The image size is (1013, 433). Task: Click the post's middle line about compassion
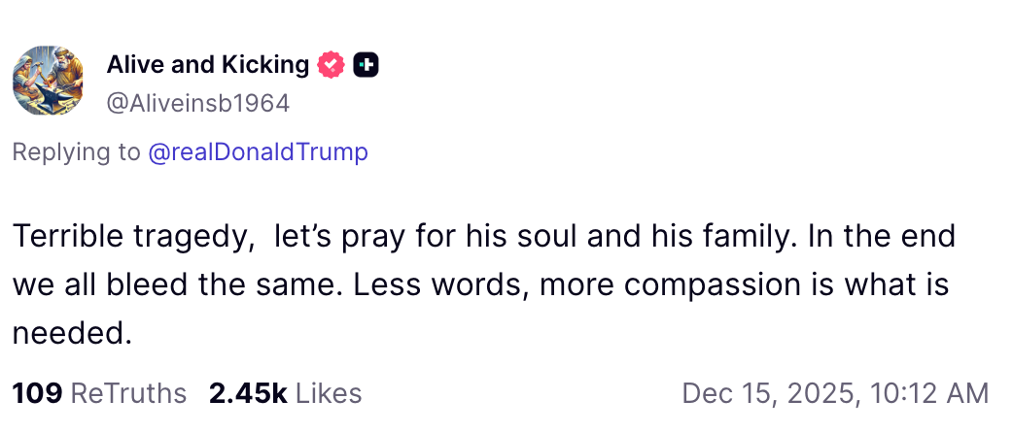tap(479, 285)
